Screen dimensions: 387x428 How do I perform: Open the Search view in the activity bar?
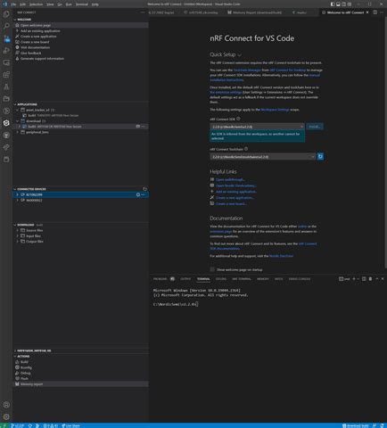6,26
